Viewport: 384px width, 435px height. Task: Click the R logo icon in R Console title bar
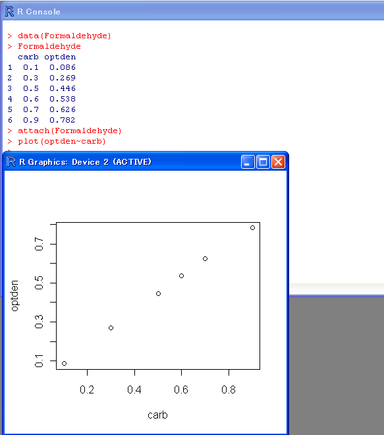pyautogui.click(x=9, y=12)
